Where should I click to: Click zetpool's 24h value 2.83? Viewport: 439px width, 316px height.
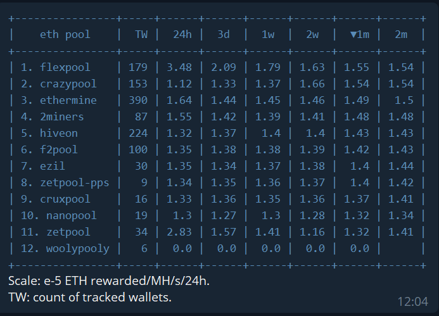(x=179, y=232)
